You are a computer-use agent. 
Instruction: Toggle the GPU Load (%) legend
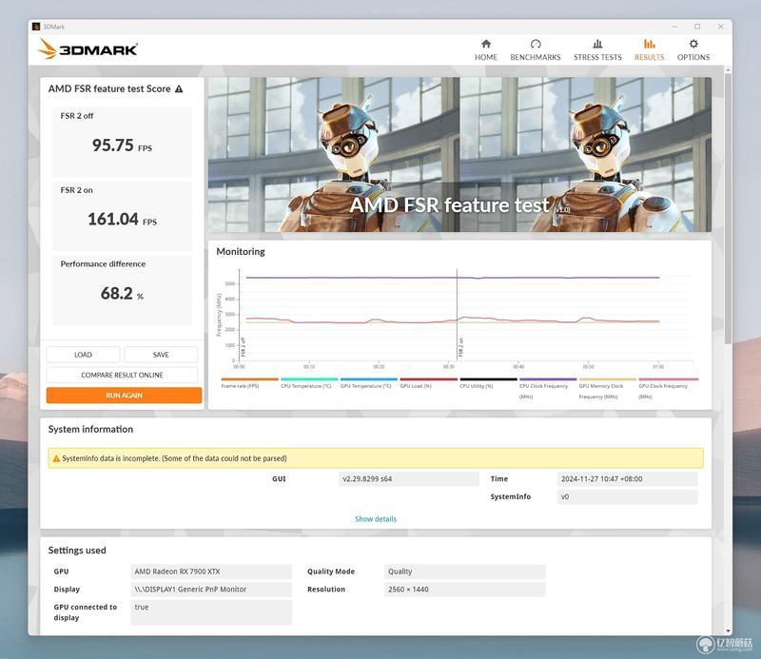[429, 383]
